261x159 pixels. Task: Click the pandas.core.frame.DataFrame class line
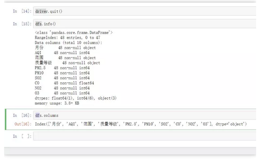point(74,33)
